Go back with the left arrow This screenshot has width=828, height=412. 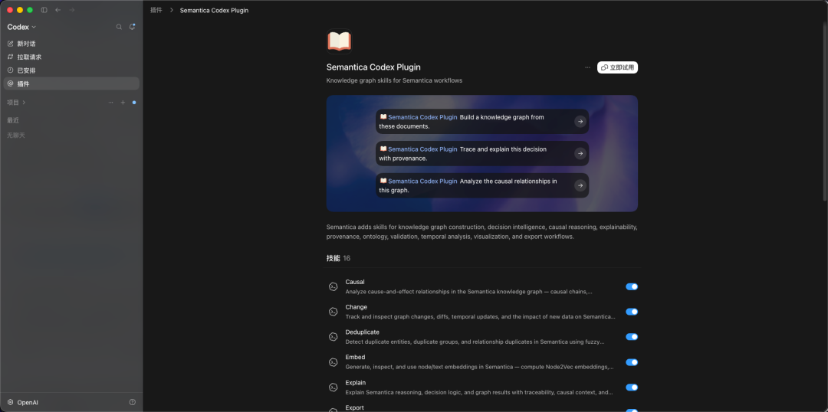pos(58,10)
